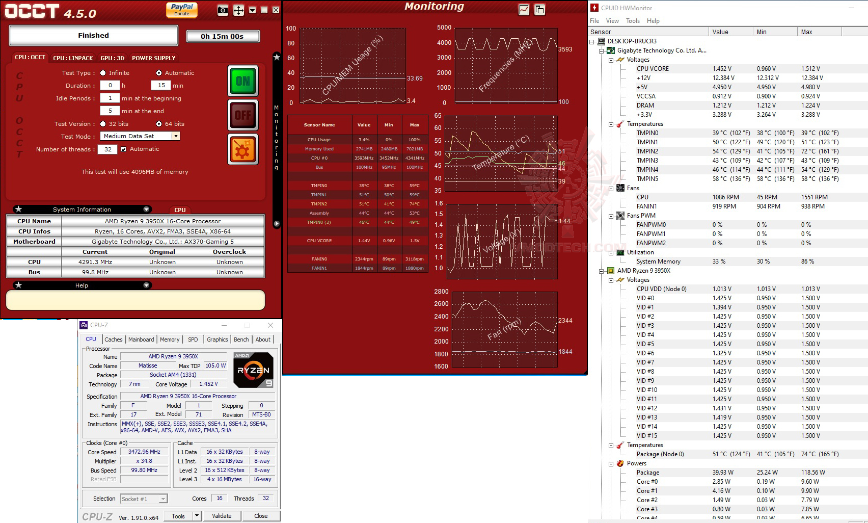Open the Tools dropdown arrow in CPU-Z

click(x=197, y=516)
